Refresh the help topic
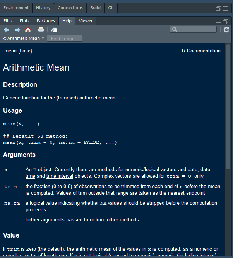The image size is (233, 258). click(226, 30)
